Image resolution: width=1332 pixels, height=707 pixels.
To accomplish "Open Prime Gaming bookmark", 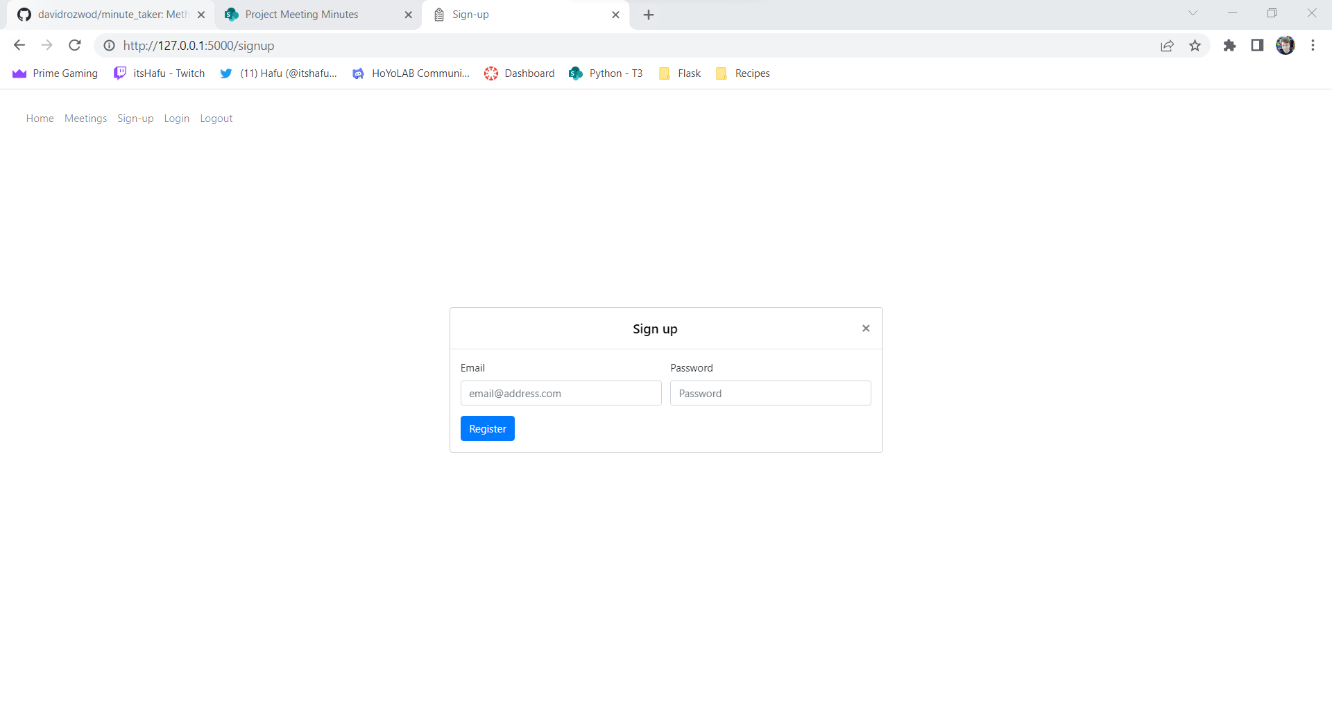I will click(55, 73).
